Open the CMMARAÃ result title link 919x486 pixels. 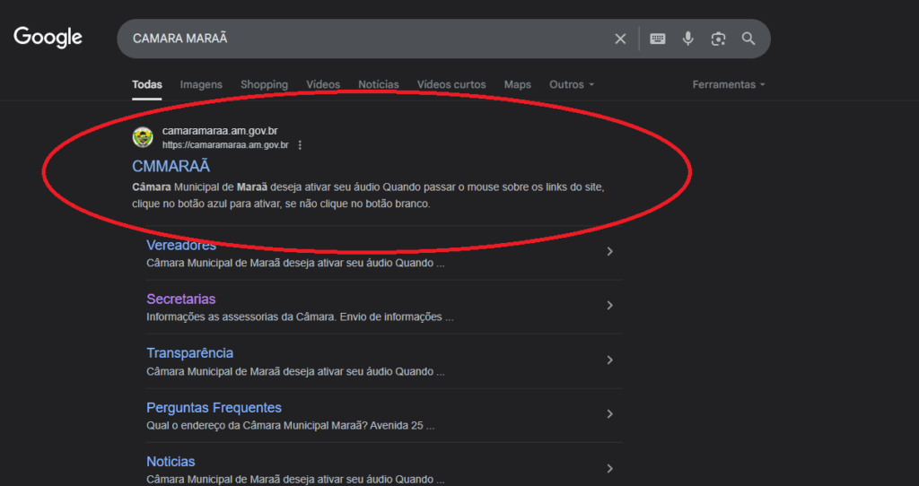pos(171,166)
